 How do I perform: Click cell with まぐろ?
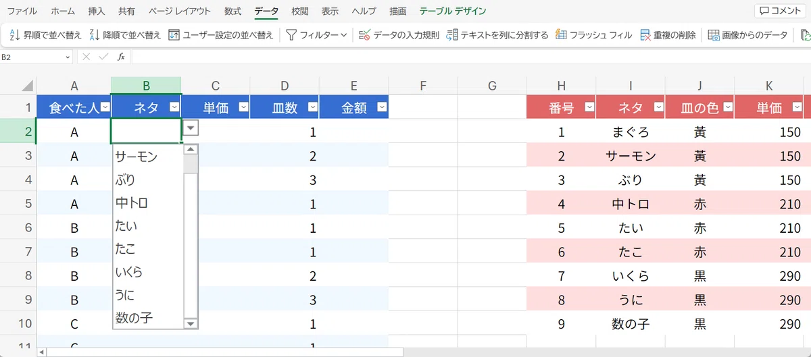(631, 132)
